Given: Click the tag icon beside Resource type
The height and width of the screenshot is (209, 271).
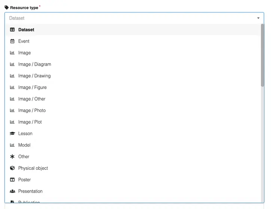Looking at the screenshot, I should 7,7.
